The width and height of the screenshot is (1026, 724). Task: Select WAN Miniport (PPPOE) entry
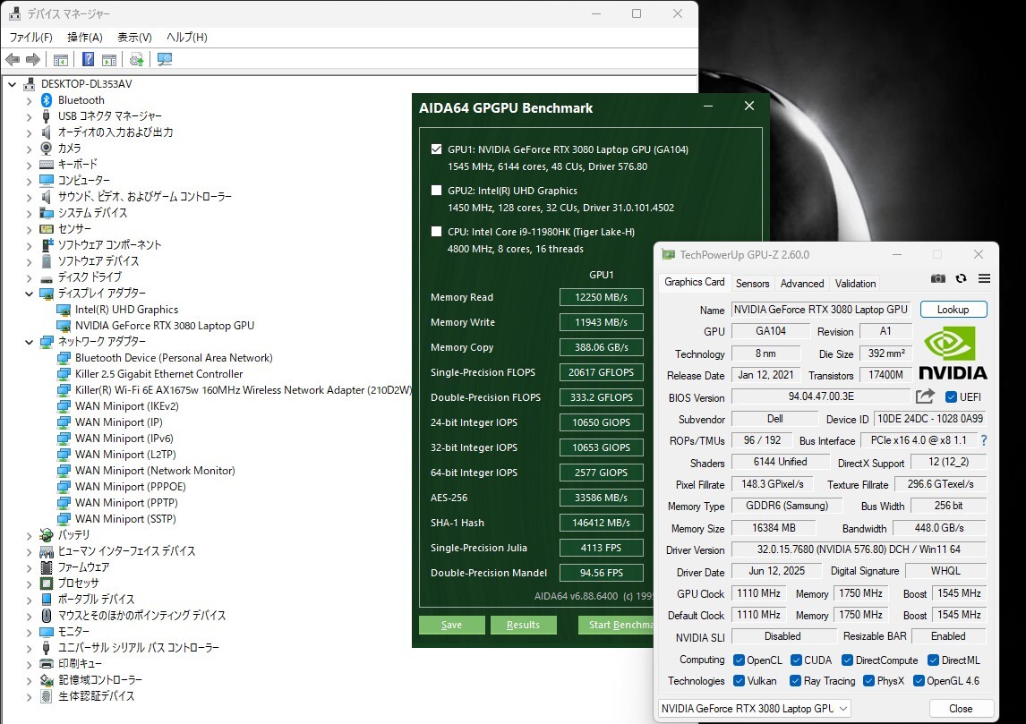130,487
